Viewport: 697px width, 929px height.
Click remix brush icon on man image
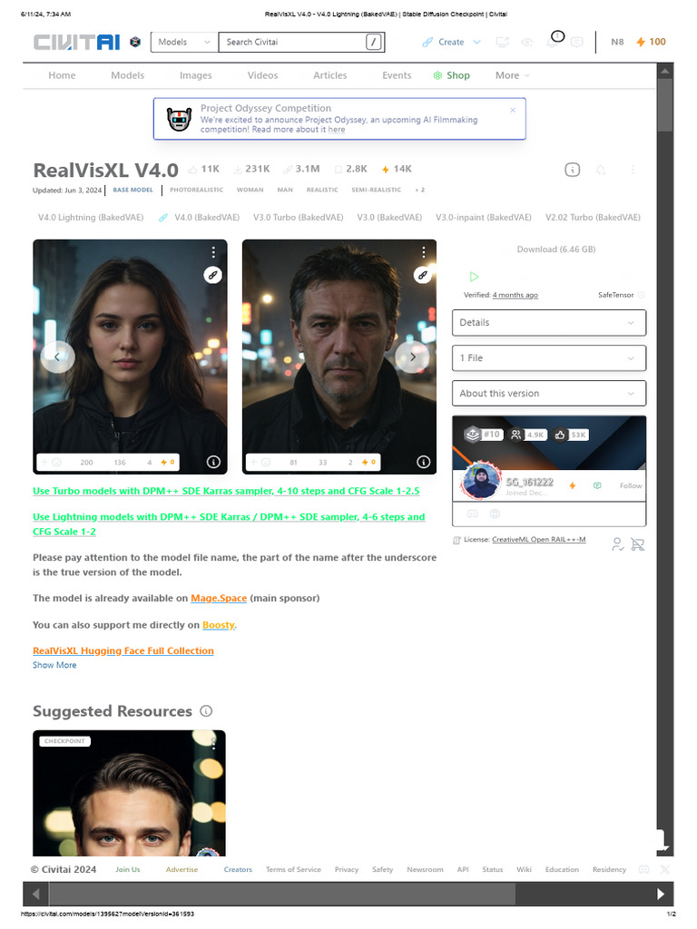pyautogui.click(x=423, y=275)
